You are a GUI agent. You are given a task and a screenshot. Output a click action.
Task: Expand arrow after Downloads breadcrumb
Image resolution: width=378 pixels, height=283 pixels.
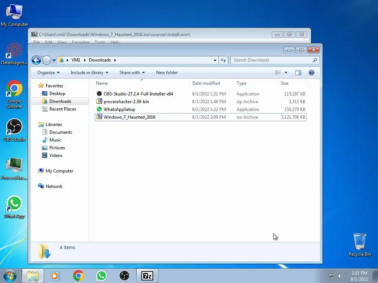(x=115, y=60)
